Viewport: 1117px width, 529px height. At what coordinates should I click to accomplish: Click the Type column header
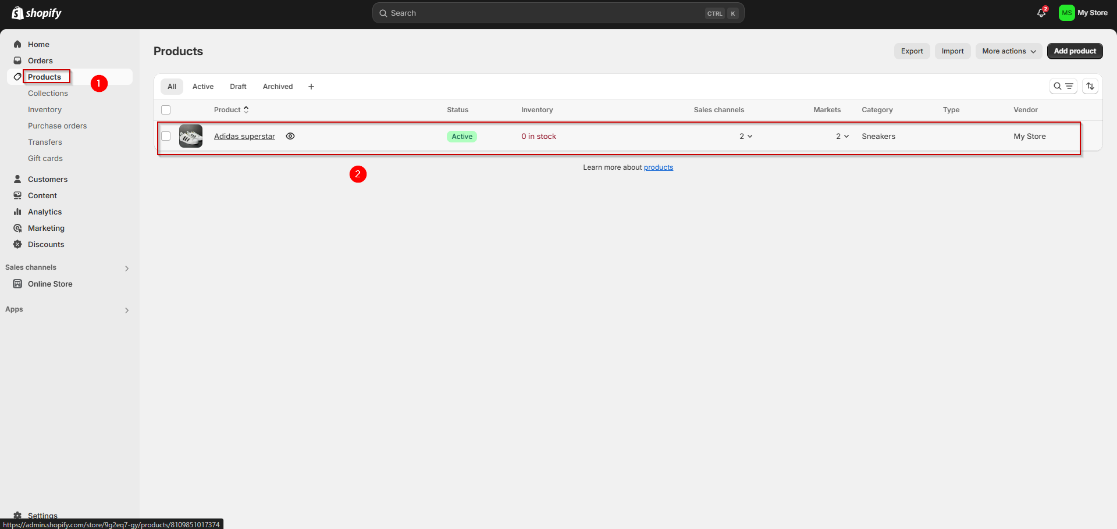point(951,110)
